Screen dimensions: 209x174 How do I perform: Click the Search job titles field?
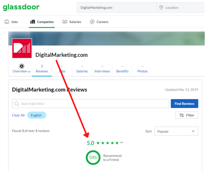click(93, 104)
